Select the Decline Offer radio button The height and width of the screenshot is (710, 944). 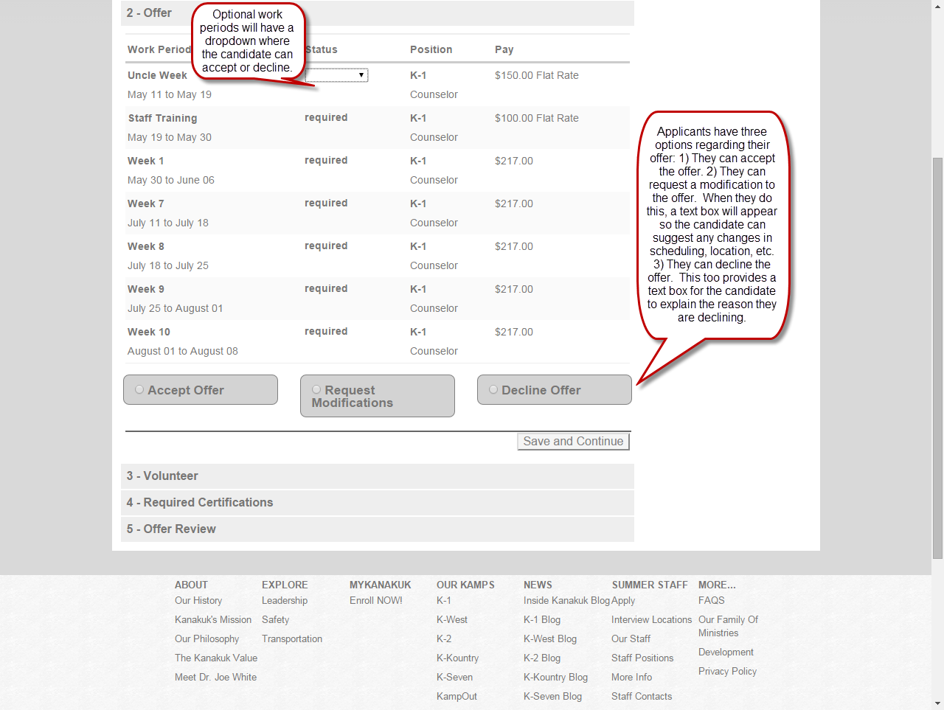click(493, 390)
